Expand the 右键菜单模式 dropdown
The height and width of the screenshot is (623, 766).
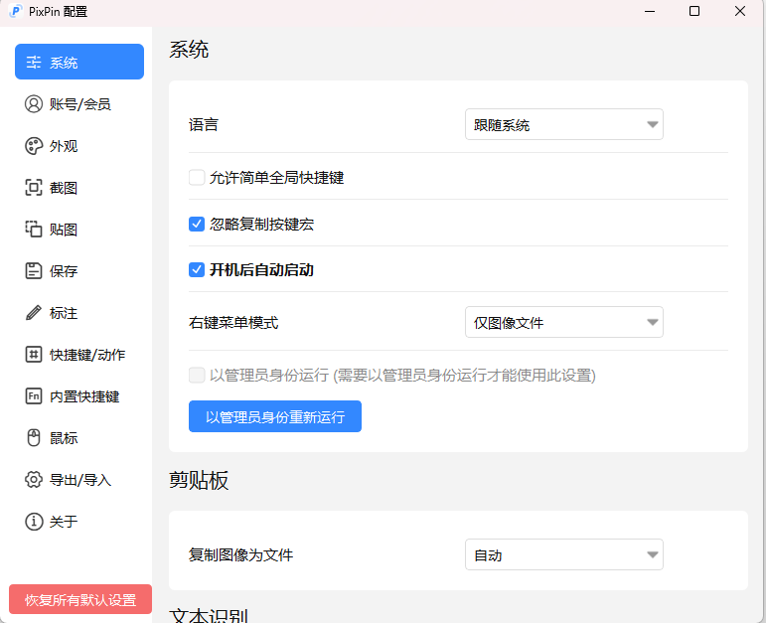tap(563, 323)
